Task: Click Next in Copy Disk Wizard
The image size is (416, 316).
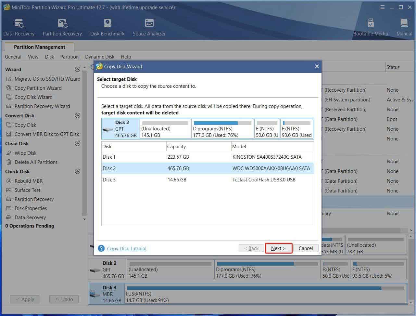Action: click(278, 248)
